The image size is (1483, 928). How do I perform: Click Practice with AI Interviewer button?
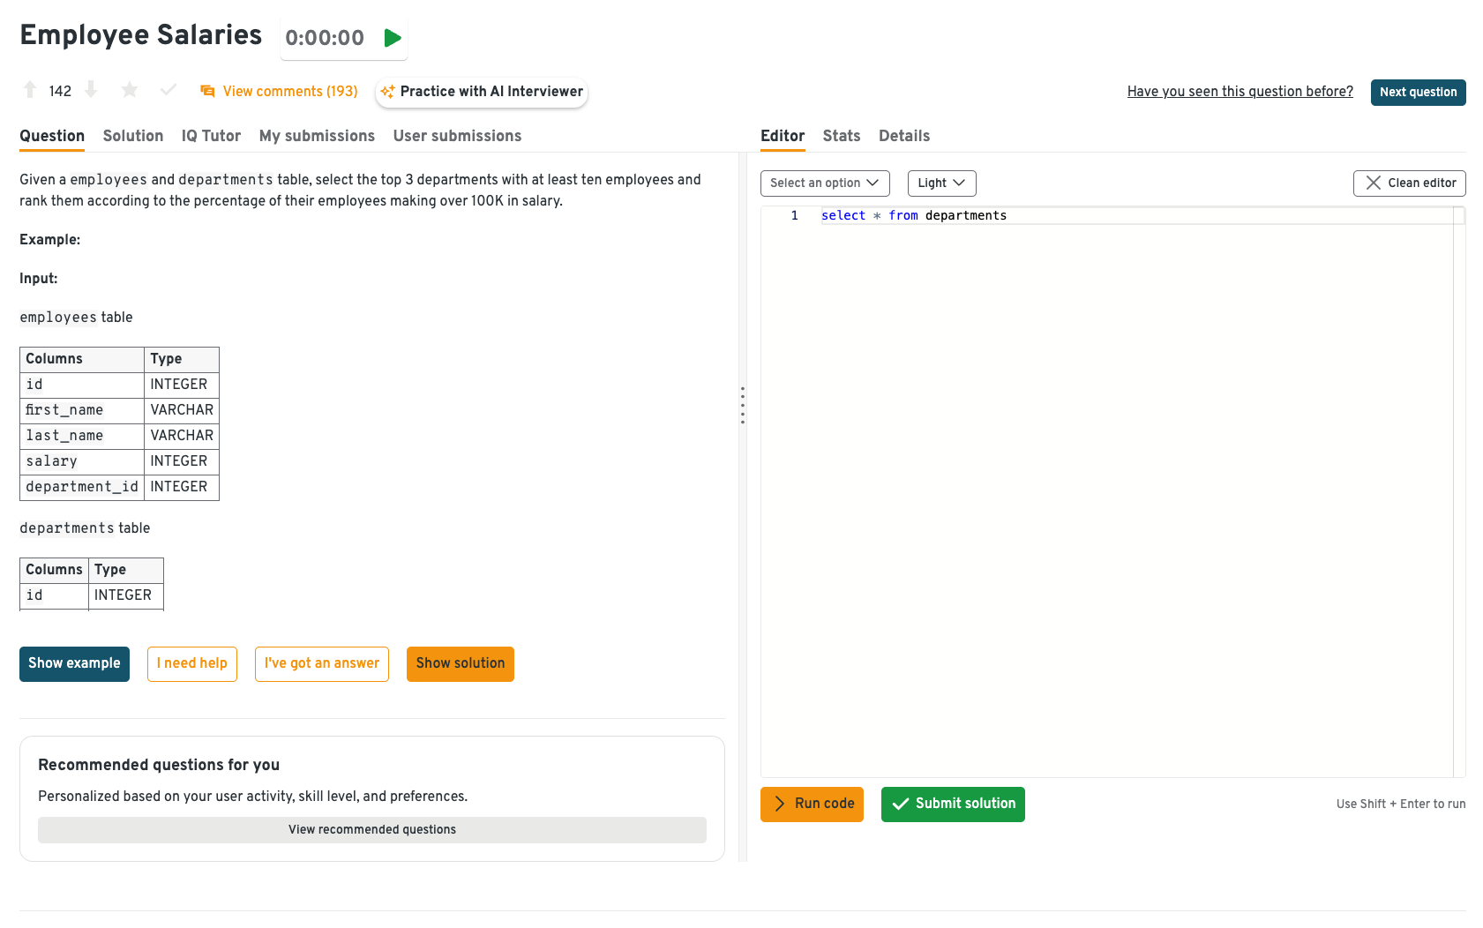pos(482,92)
